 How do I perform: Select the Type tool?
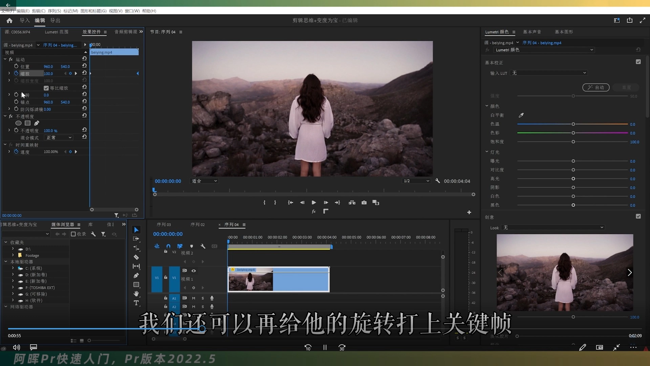click(x=136, y=303)
